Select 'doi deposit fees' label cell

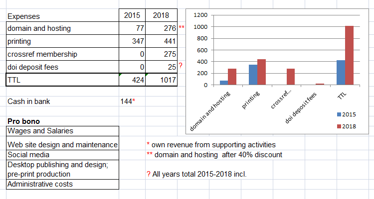[x=62, y=67]
